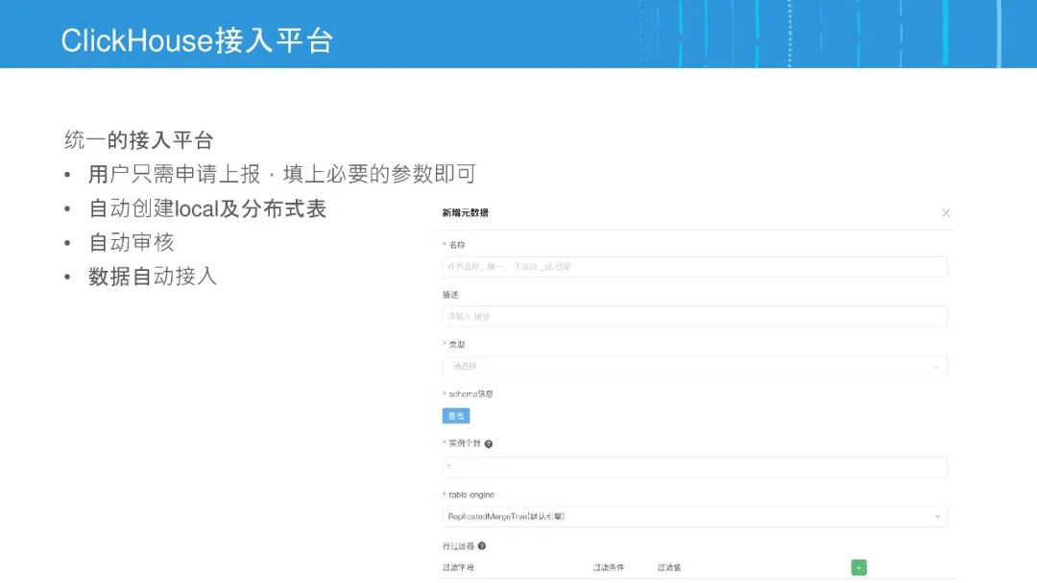Screen dimensions: 1037x583
Task: Open the table engine dropdown
Action: tap(694, 516)
